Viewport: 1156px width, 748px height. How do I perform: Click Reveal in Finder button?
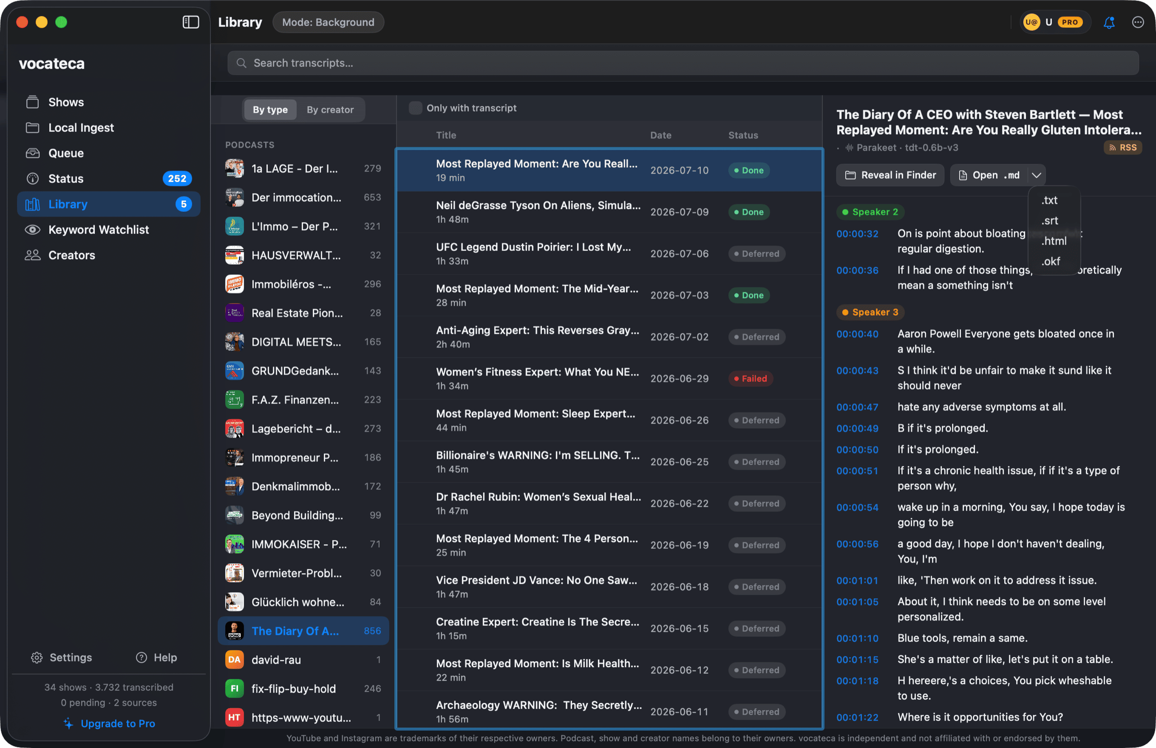point(890,175)
